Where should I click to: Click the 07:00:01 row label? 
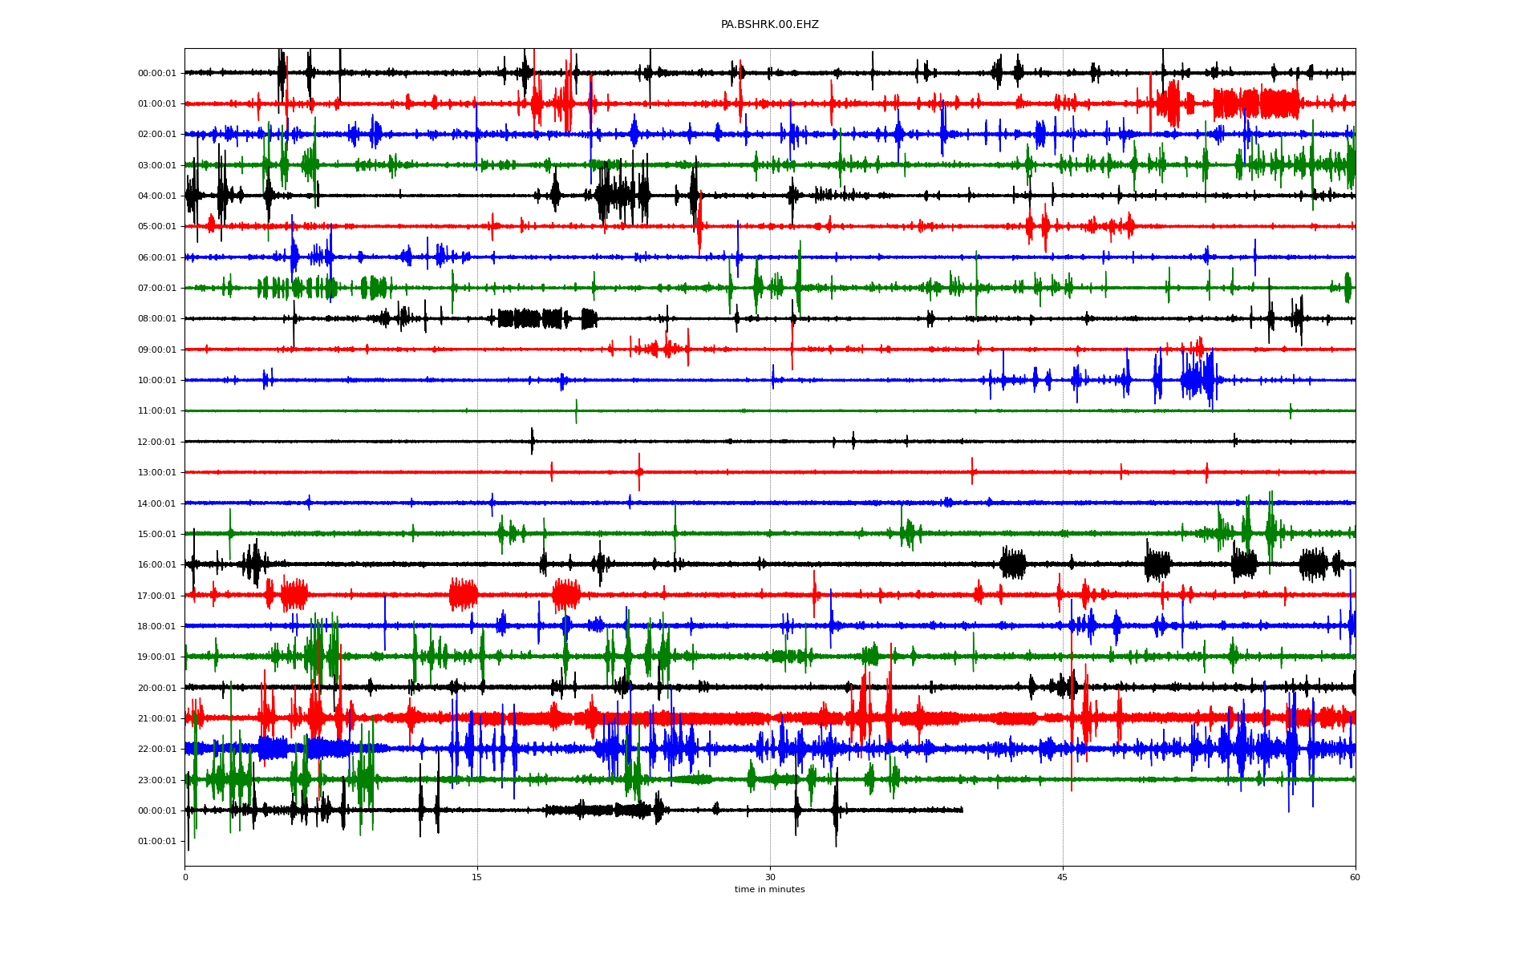pyautogui.click(x=156, y=289)
